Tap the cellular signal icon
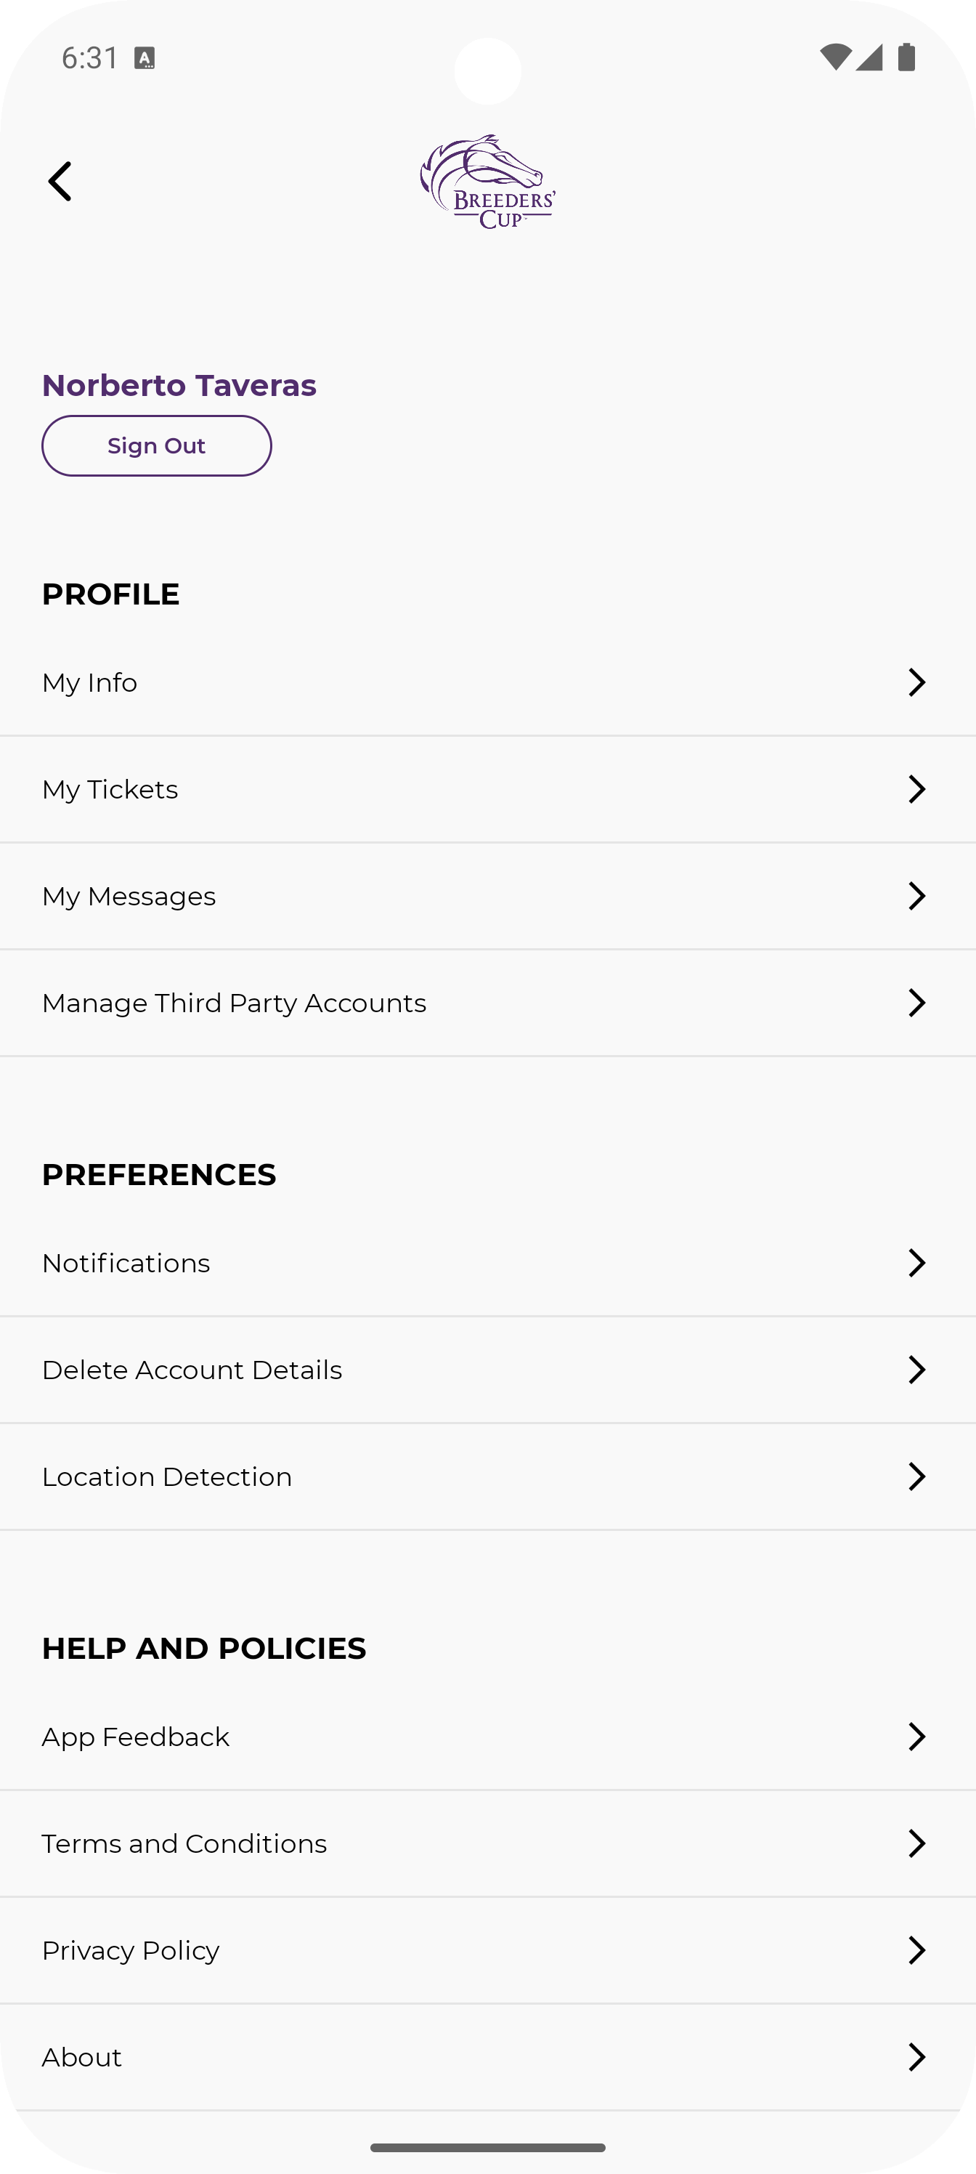Viewport: 976px width, 2174px height. pyautogui.click(x=869, y=57)
